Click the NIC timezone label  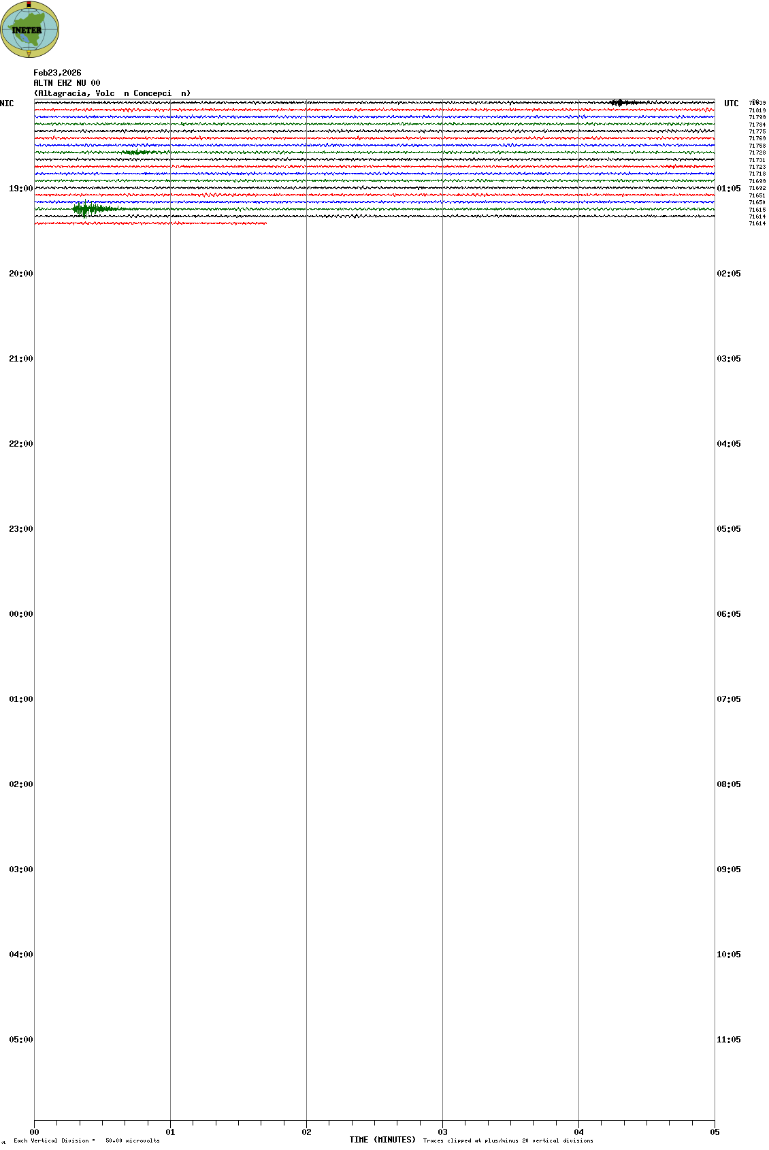tap(7, 103)
